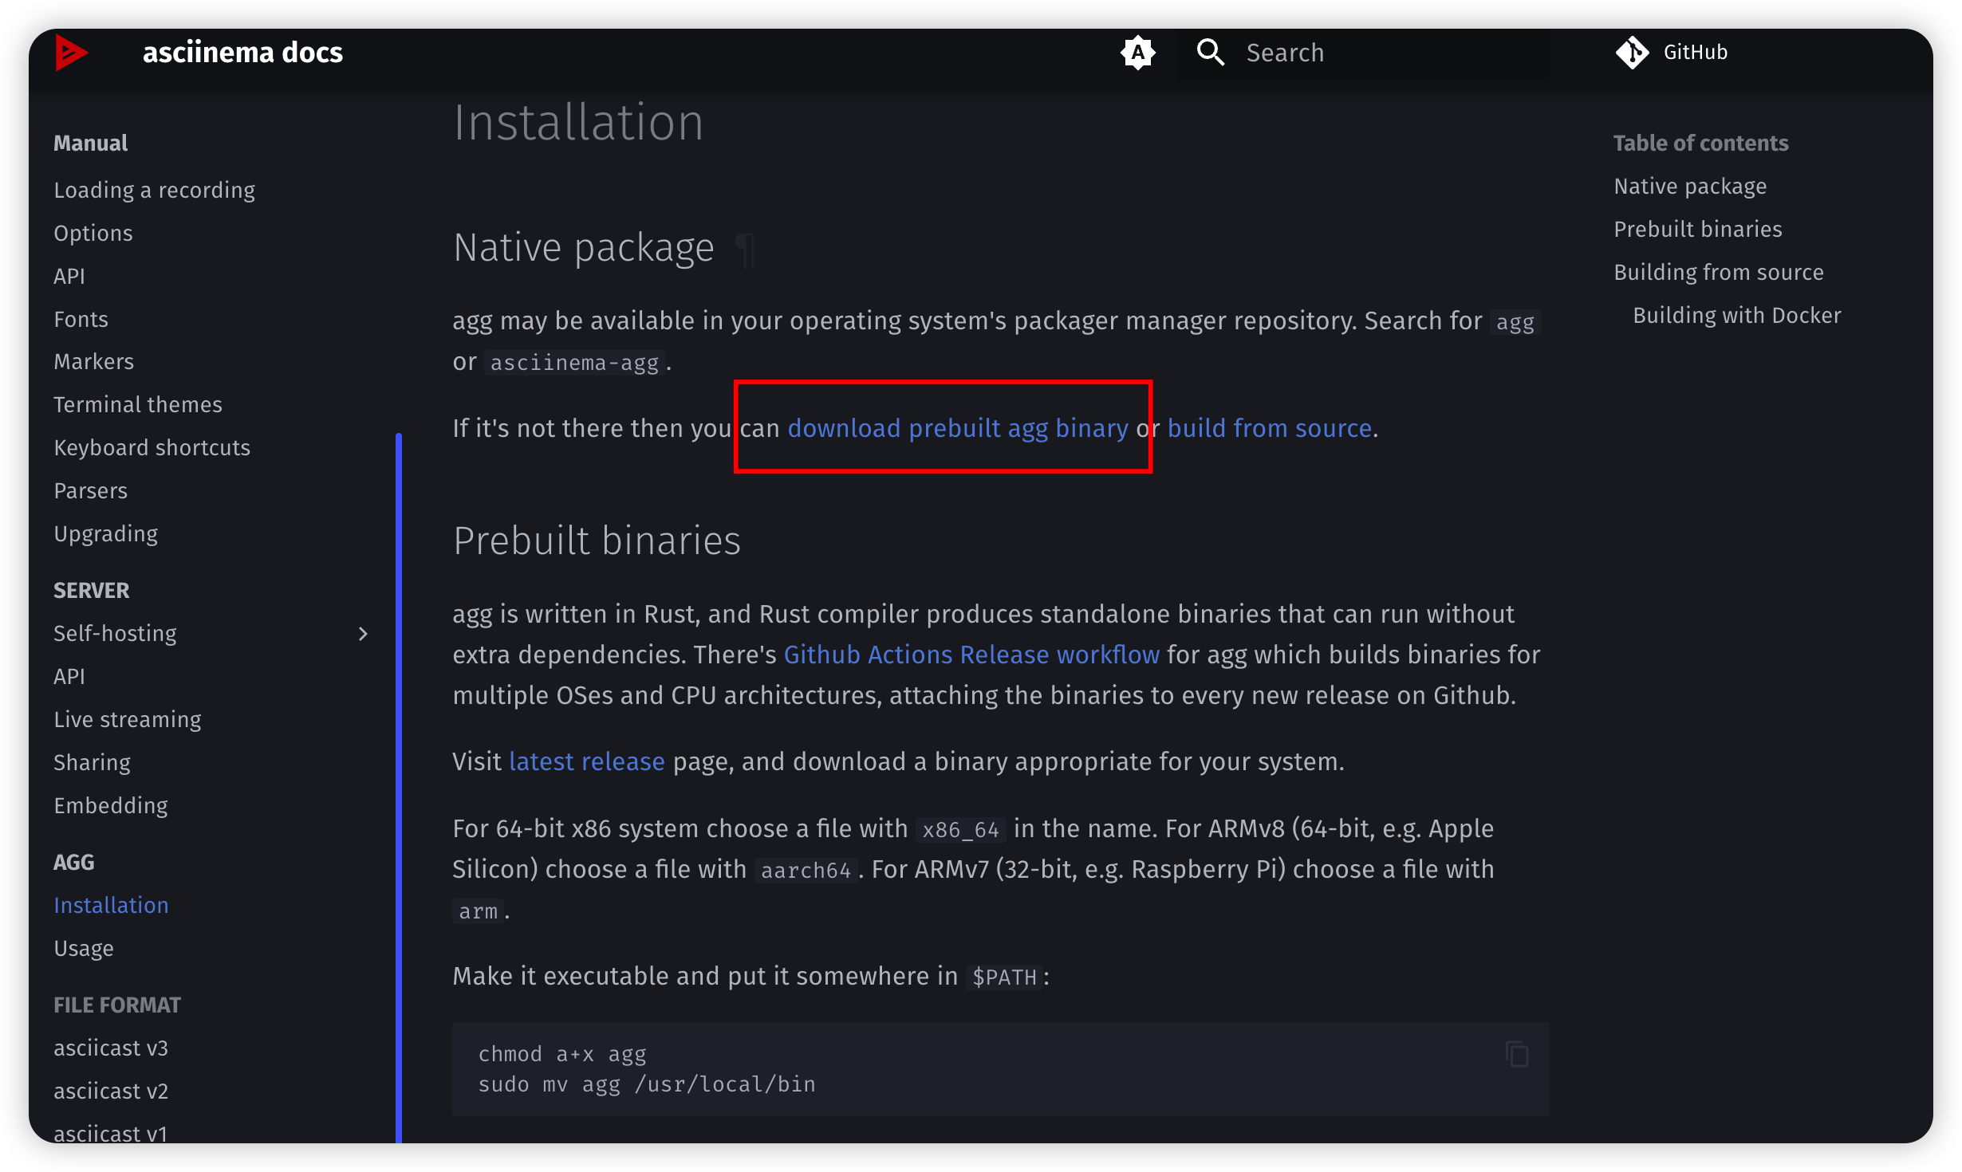Image resolution: width=1962 pixels, height=1172 pixels.
Task: Toggle the automatic color theme switcher
Action: [x=1137, y=53]
